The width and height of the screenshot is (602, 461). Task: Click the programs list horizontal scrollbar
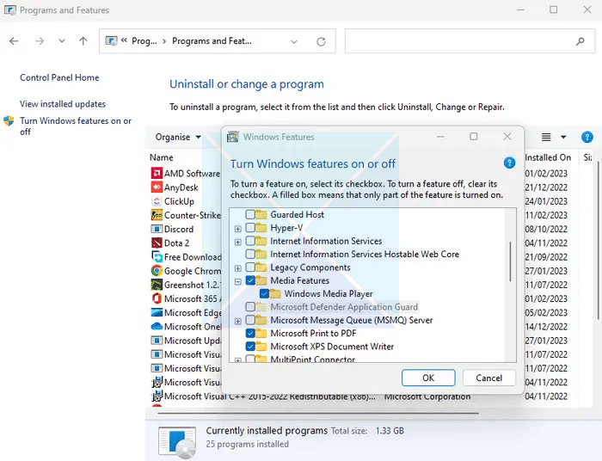click(x=318, y=414)
